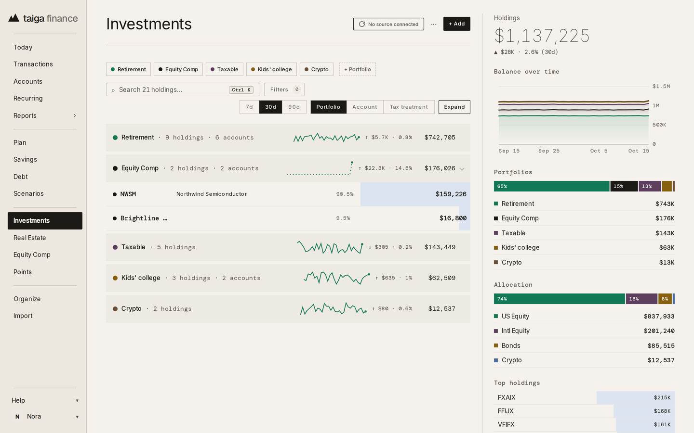Expand the Retirement portfolio row
This screenshot has width=694, height=433.
pos(288,138)
